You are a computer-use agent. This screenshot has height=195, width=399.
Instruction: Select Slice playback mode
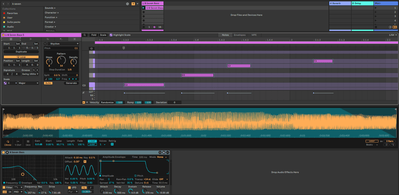28,143
